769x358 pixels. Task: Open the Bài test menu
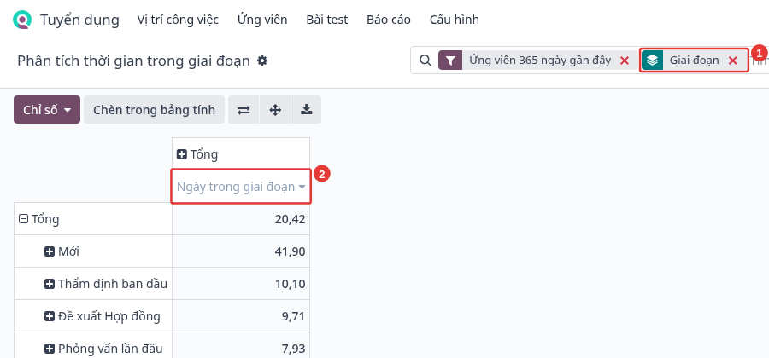(x=327, y=20)
